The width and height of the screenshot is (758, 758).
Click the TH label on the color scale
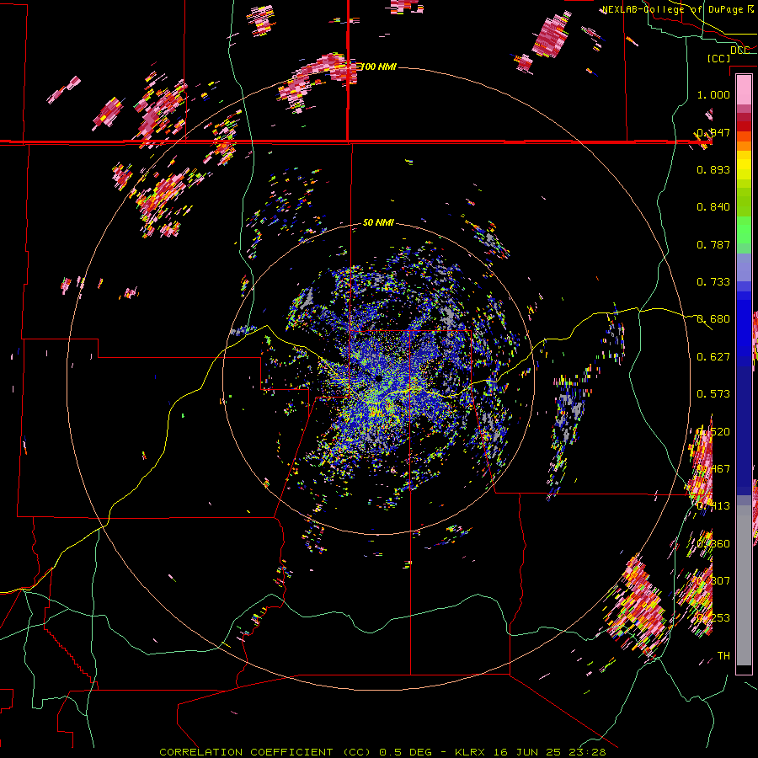click(723, 655)
